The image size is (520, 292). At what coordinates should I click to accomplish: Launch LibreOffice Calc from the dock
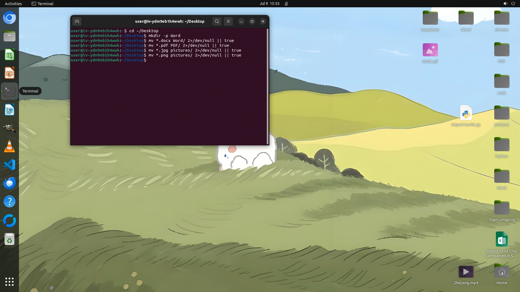9,55
